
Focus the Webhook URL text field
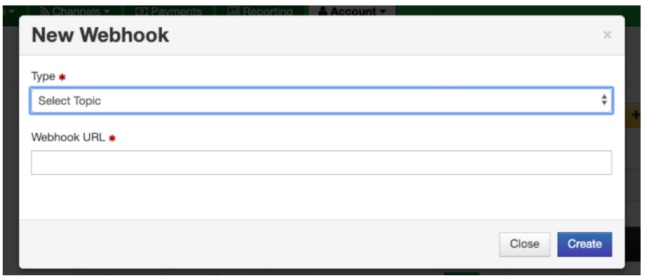point(321,162)
